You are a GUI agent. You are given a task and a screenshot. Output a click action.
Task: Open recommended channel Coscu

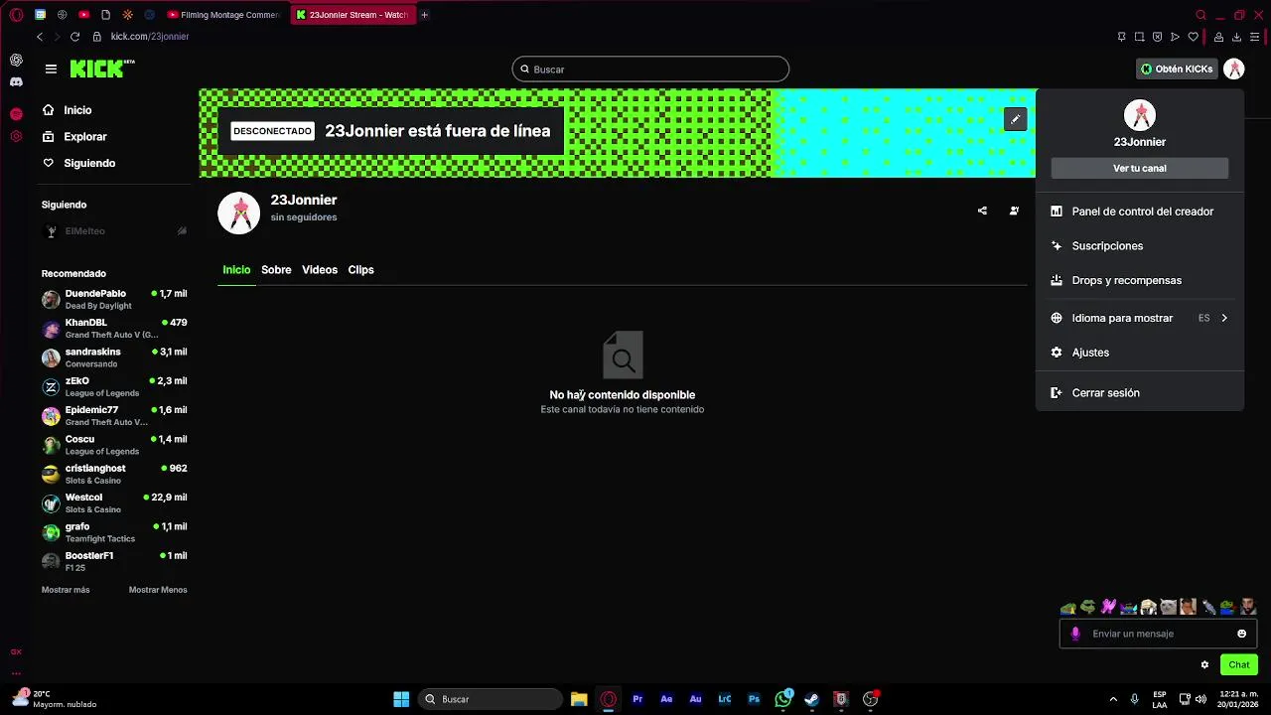coord(114,445)
